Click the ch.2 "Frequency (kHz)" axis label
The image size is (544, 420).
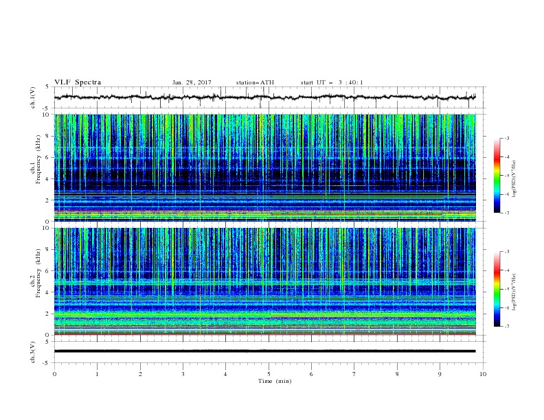pyautogui.click(x=38, y=273)
